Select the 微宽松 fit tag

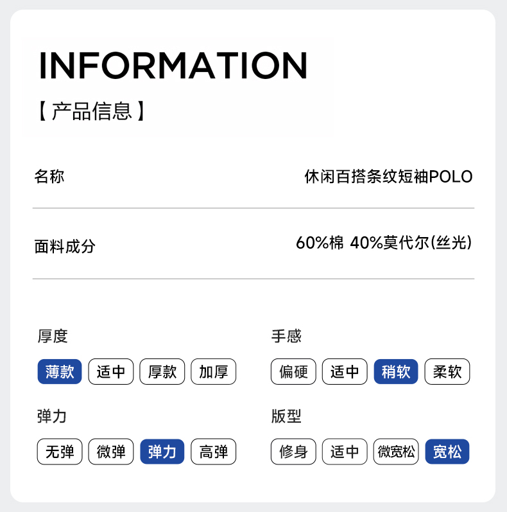point(396,452)
